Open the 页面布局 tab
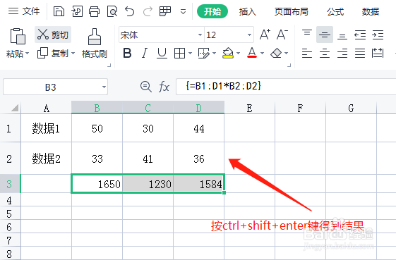This screenshot has height=260, width=396. click(x=292, y=11)
